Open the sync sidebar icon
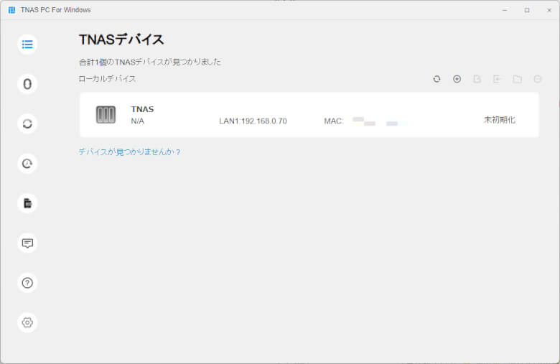Screen dimensions: 560x364 [x=27, y=123]
